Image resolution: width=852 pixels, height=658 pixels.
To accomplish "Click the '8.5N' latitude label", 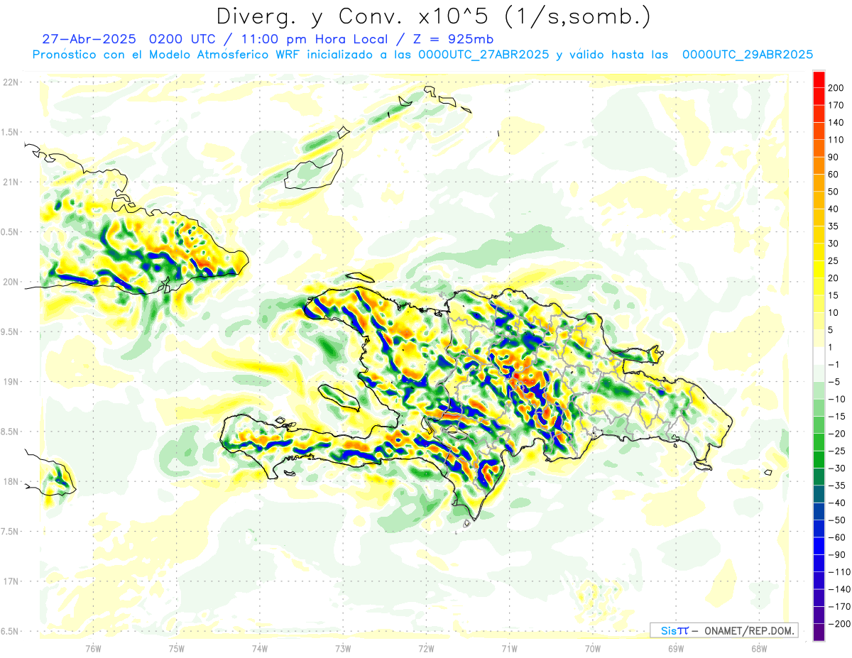I will pos(9,432).
